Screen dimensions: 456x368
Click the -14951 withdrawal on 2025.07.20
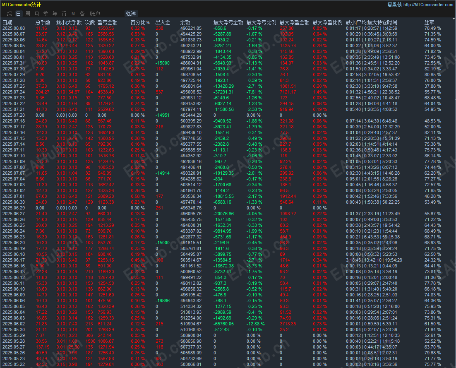(x=163, y=115)
